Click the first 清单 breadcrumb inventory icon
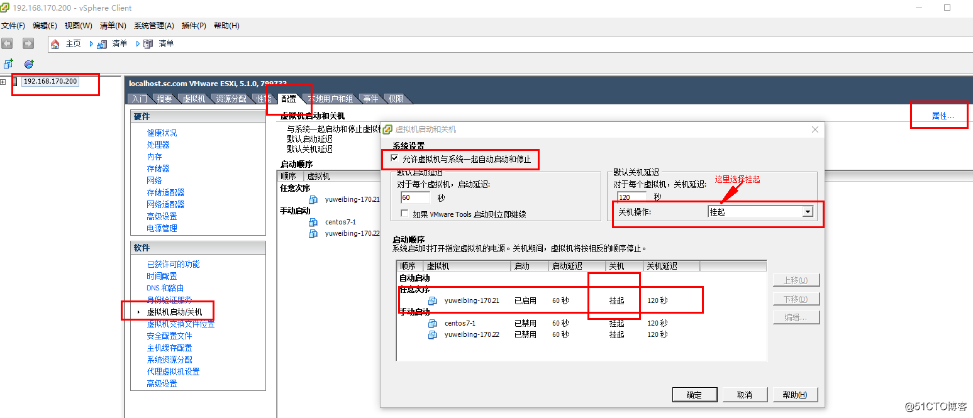 click(103, 44)
